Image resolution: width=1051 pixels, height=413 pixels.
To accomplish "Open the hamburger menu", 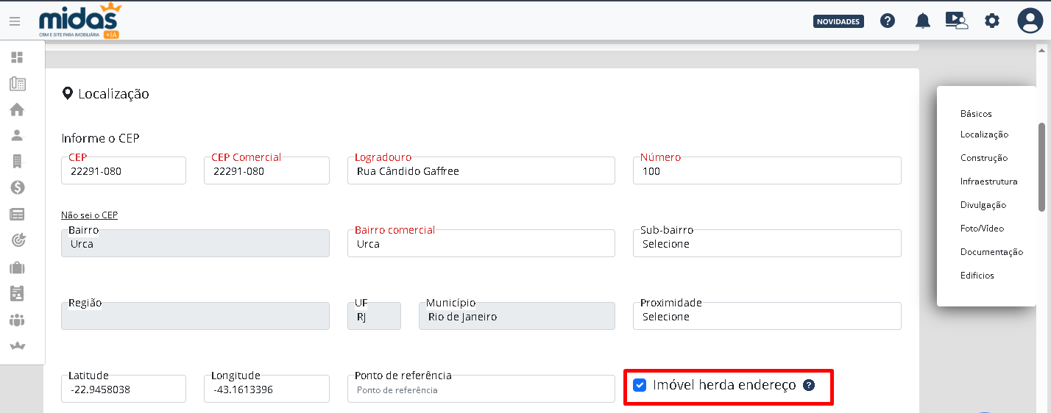I will 15,21.
